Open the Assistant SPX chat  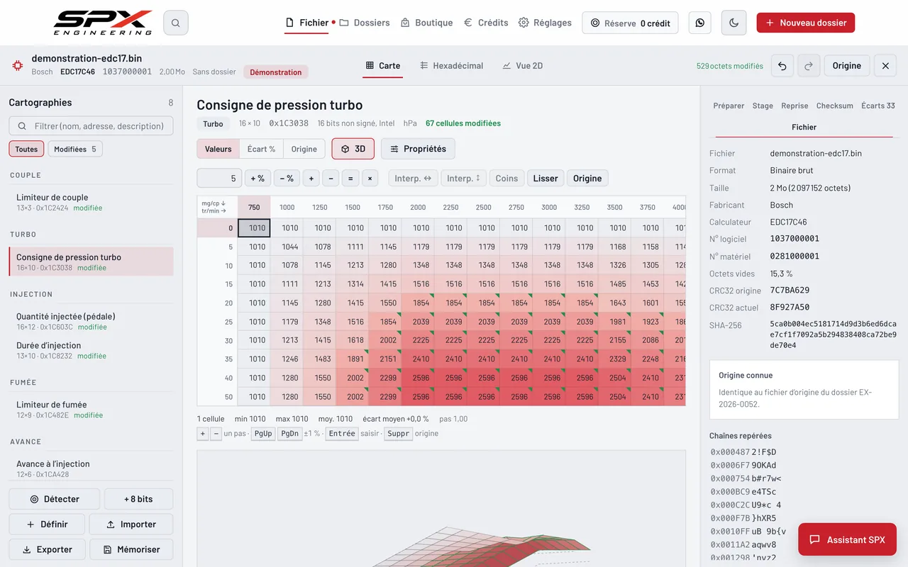pyautogui.click(x=848, y=539)
